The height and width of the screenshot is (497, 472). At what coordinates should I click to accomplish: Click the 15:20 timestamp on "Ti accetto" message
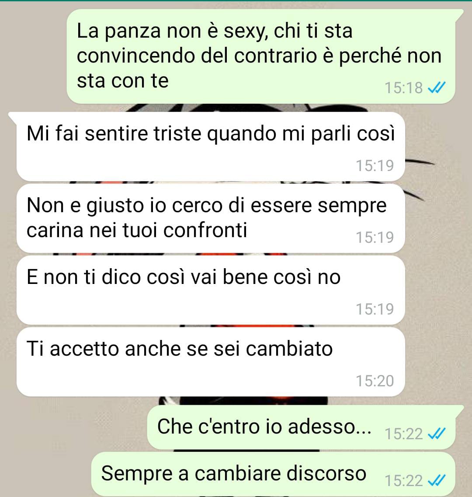375,381
